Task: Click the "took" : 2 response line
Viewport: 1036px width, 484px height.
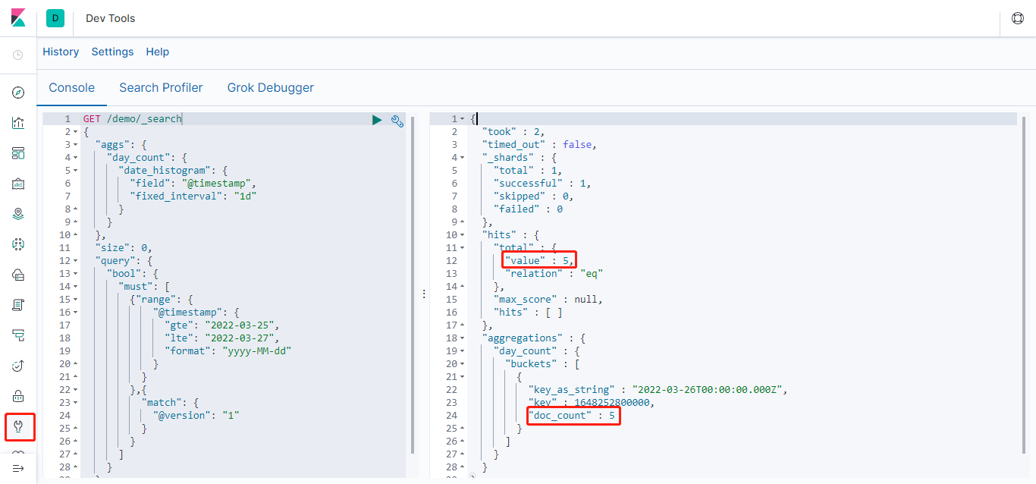Action: tap(513, 132)
